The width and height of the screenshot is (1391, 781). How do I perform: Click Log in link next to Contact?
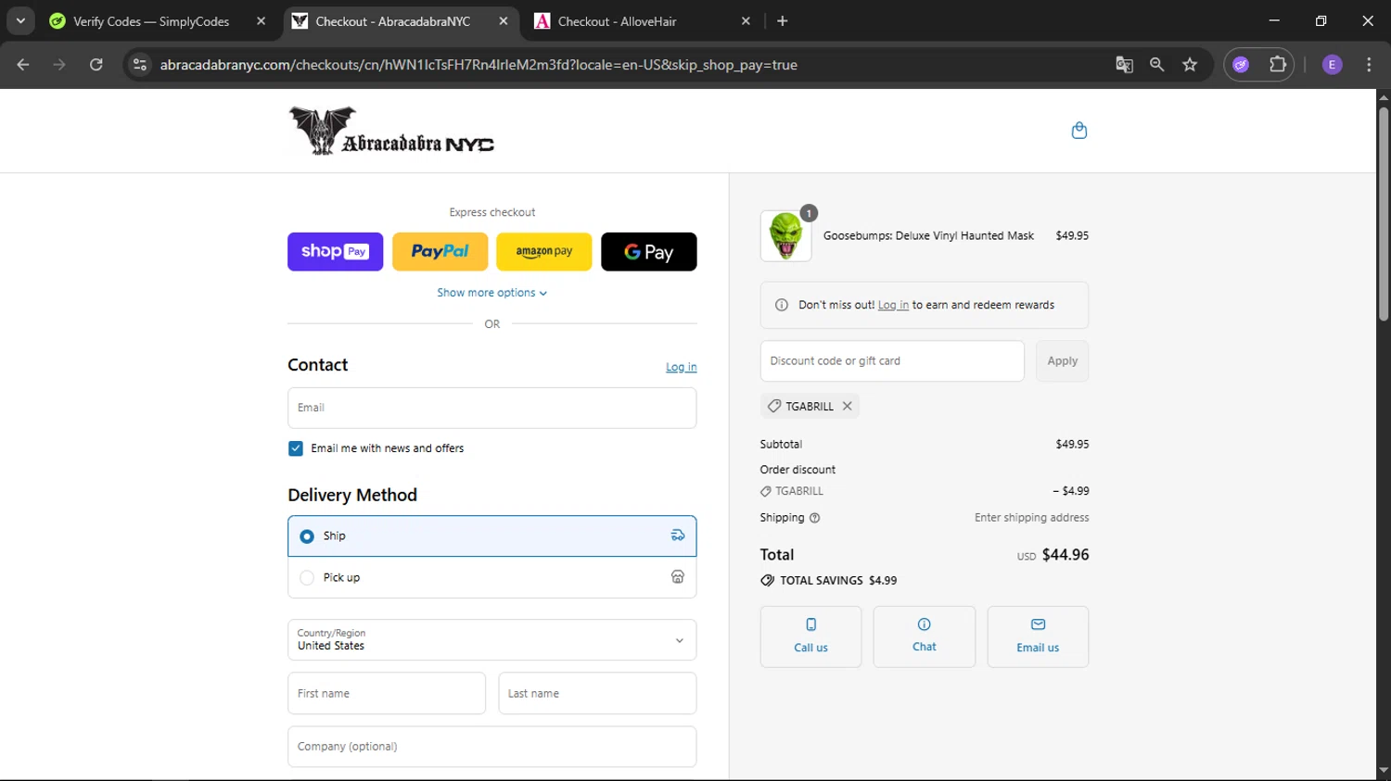point(681,367)
